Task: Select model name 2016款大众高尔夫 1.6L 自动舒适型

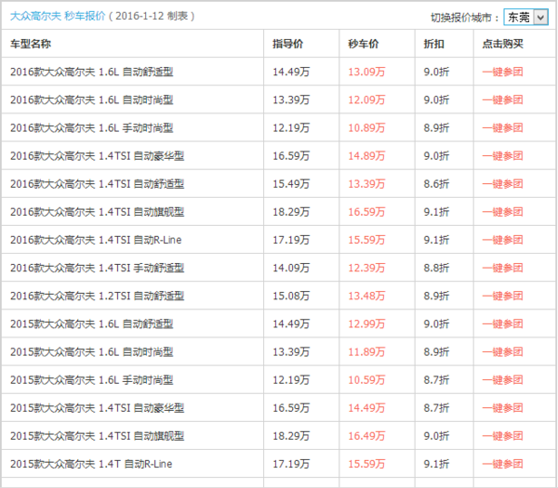Action: [92, 72]
